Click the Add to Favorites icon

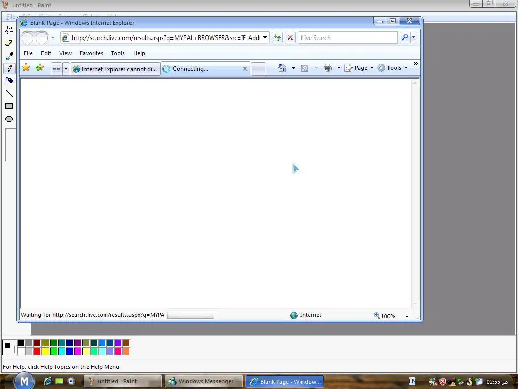pos(39,68)
